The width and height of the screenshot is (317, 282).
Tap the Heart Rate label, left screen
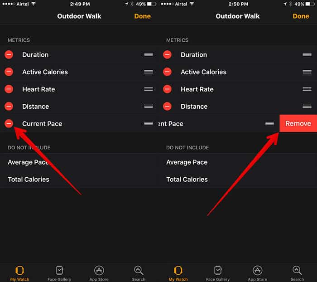pyautogui.click(x=38, y=89)
